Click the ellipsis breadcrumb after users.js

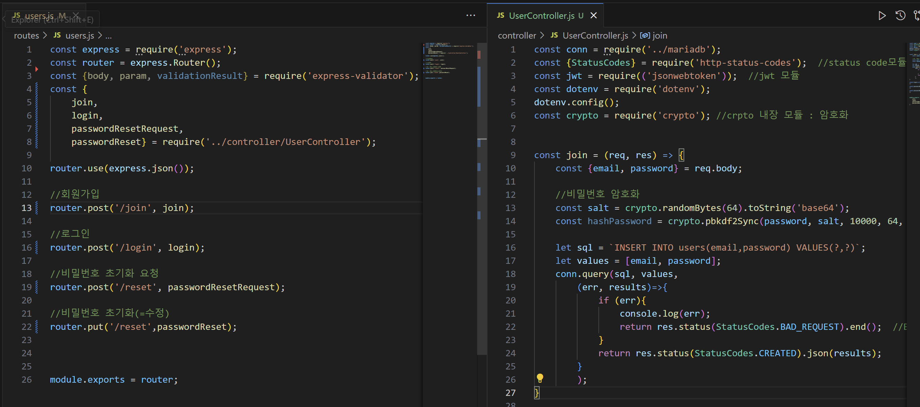tap(108, 36)
